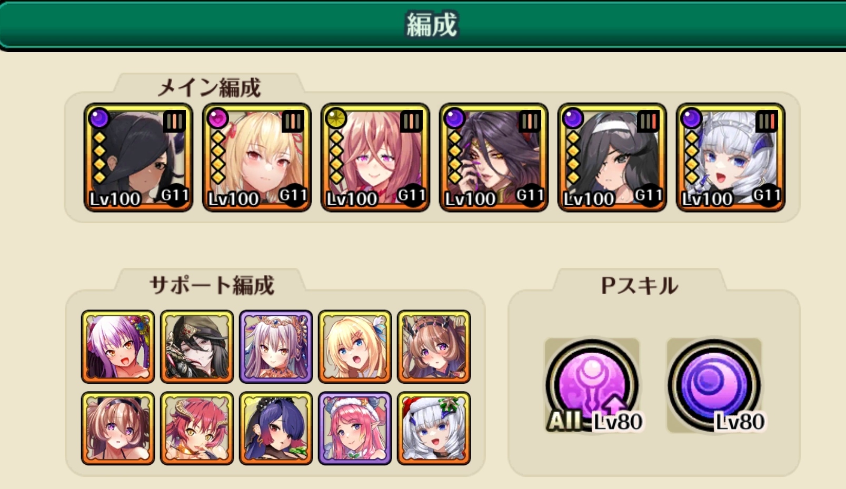Image resolution: width=846 pixels, height=489 pixels.
Task: Open the pink key P skill labeled All Lv80
Action: coord(592,386)
